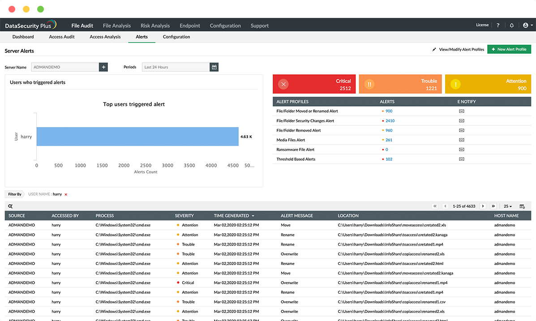Click the table search magnifier icon

click(x=10, y=206)
